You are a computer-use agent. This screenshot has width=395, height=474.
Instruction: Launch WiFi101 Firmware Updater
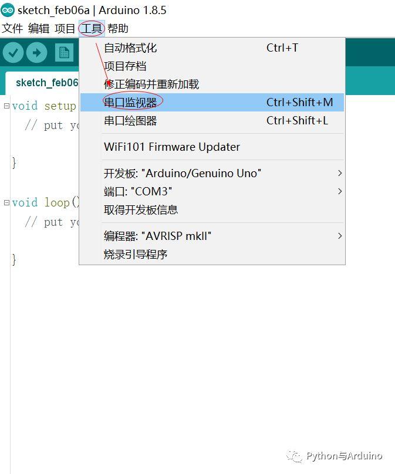coord(212,147)
